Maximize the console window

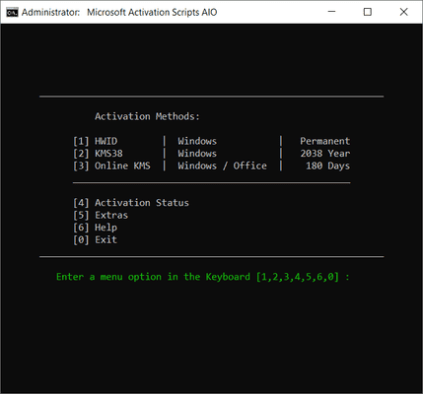[368, 12]
